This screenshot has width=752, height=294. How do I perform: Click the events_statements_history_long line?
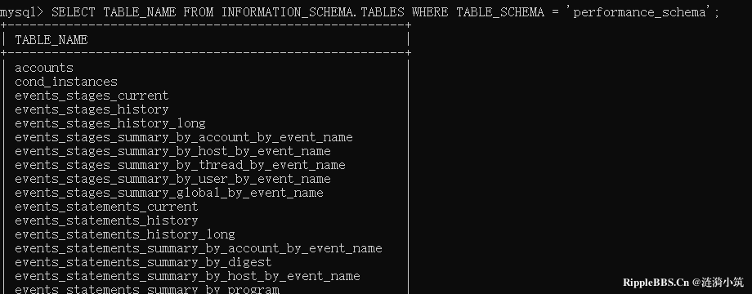(x=125, y=234)
